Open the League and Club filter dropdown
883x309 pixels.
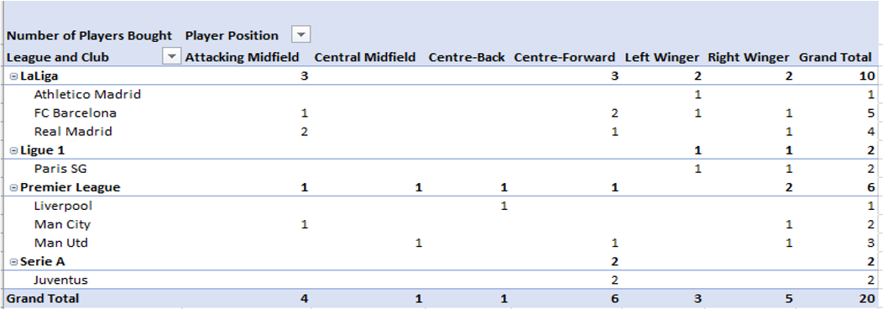[x=172, y=56]
